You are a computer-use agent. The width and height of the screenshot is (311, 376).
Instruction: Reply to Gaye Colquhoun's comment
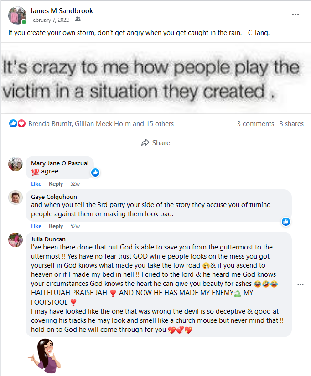(x=56, y=226)
